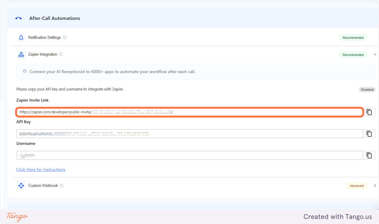Open info tooltip beside Zapier Integration
This screenshot has height=224, width=379.
click(x=61, y=54)
